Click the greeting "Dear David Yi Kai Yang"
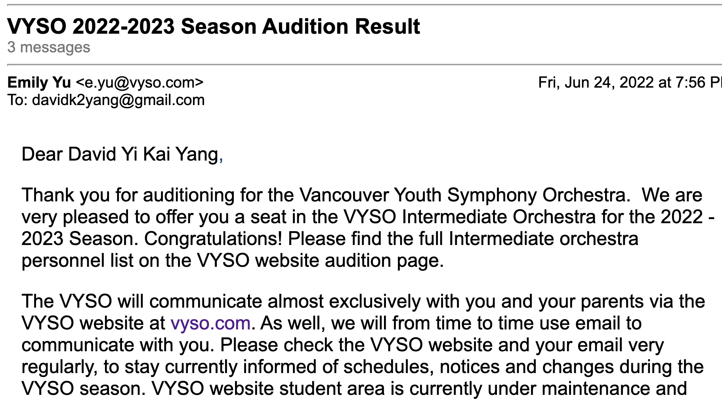722x402 pixels. click(120, 154)
